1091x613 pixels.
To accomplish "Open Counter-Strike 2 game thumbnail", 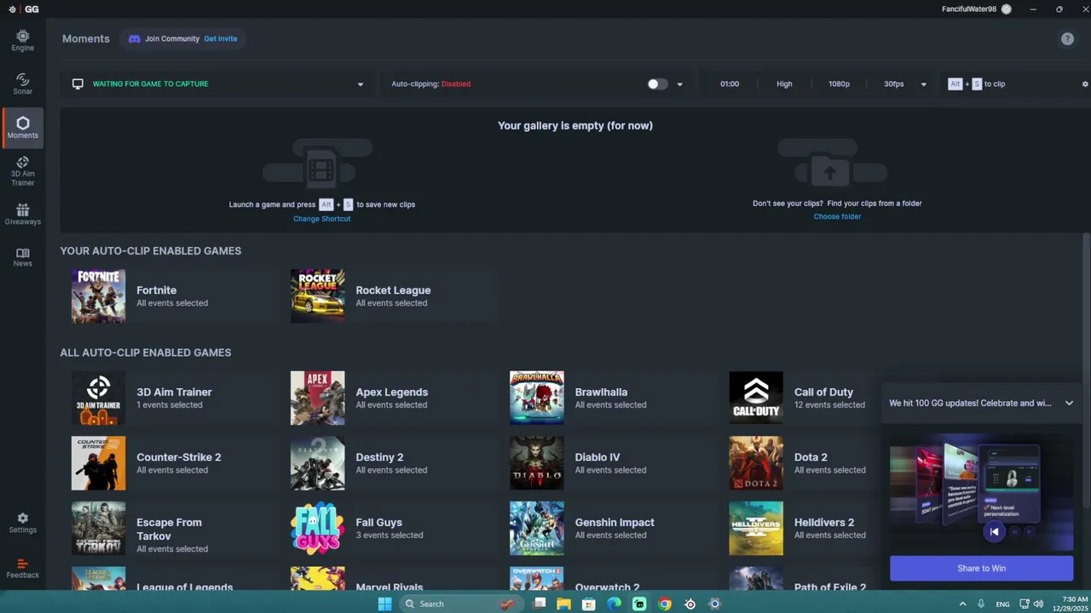I will click(98, 463).
